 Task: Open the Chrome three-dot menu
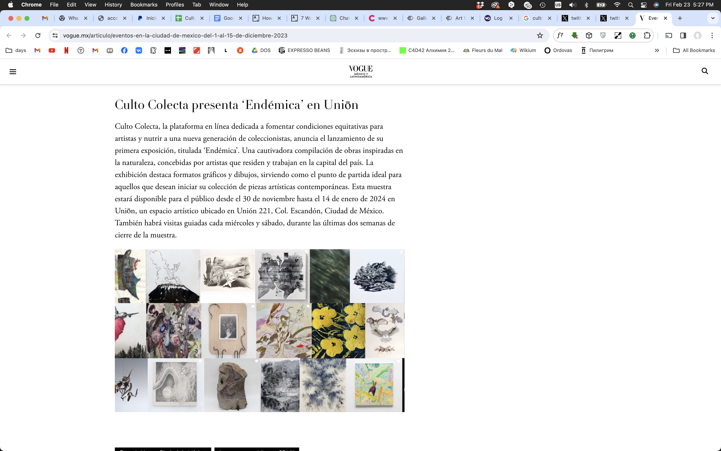[712, 35]
